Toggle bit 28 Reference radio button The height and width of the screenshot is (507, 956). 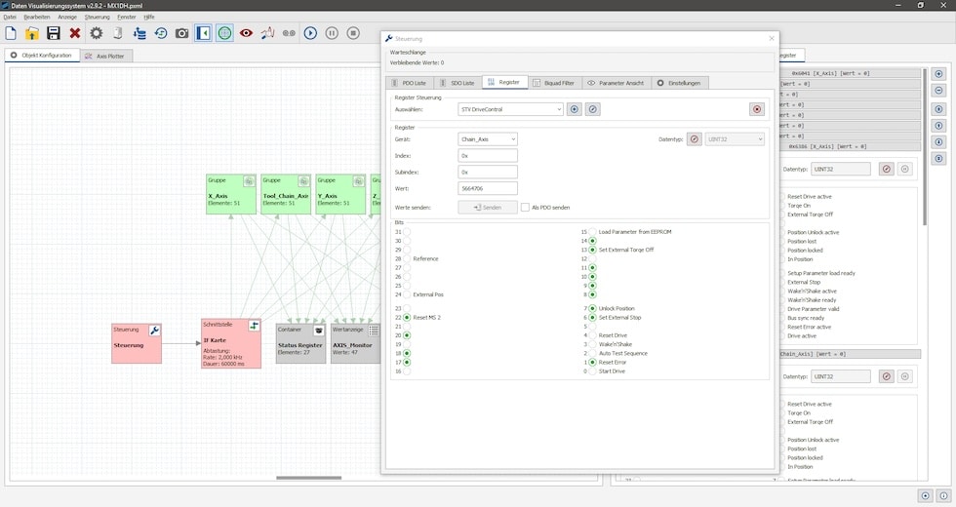point(407,258)
